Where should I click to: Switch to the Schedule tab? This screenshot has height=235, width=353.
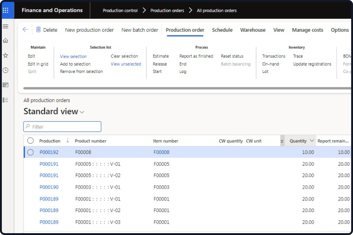[222, 30]
